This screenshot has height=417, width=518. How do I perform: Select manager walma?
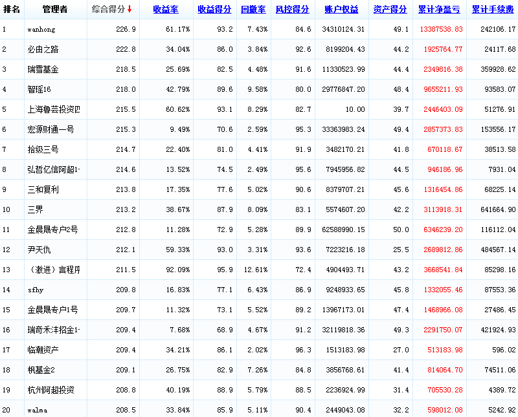click(38, 410)
